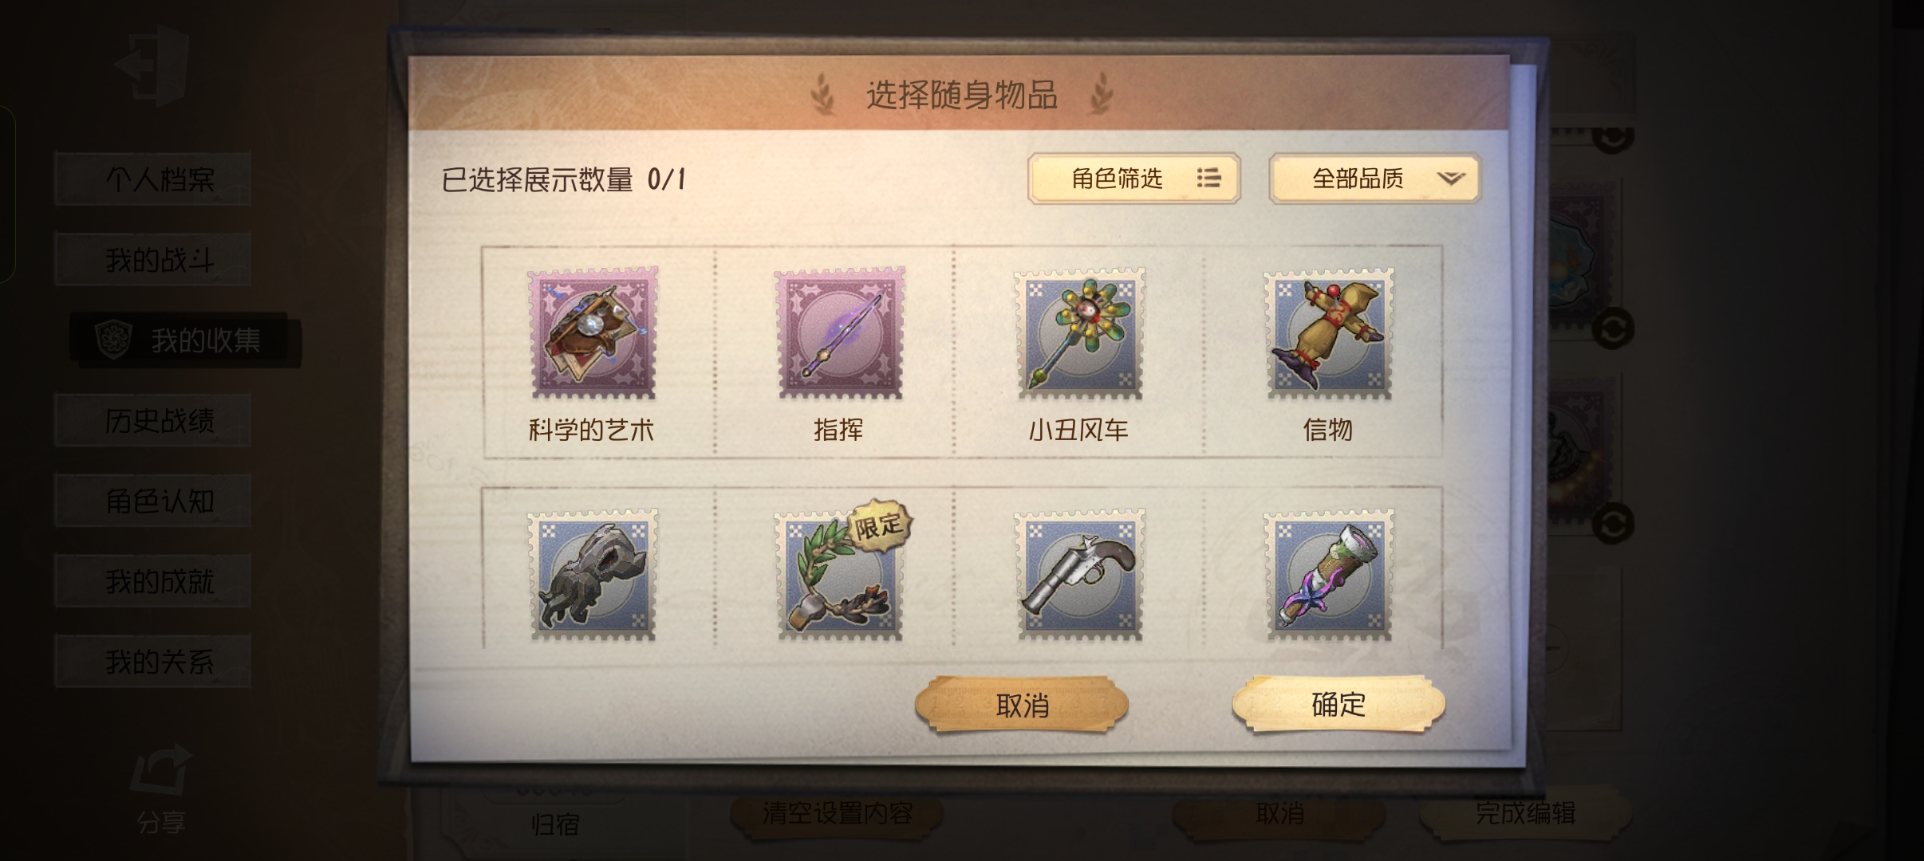
Task: Expand the 全部品质 quality dropdown
Action: 1374,179
